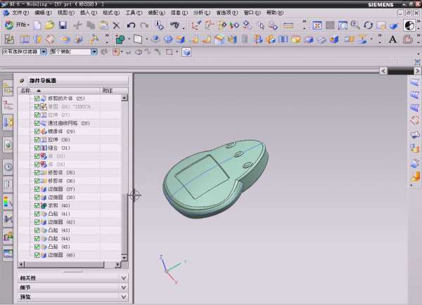Select the Zoom magnifier tool
Image resolution: width=422 pixels, height=305 pixels.
click(x=354, y=25)
